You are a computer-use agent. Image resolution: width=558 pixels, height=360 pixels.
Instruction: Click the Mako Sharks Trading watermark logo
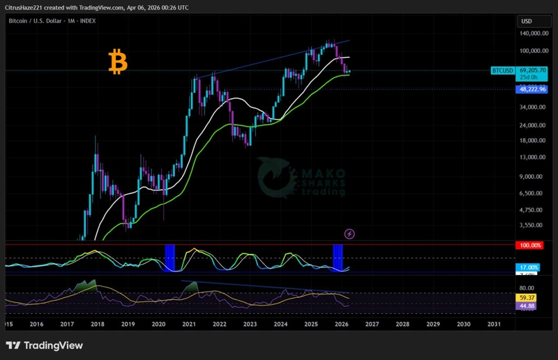click(300, 178)
